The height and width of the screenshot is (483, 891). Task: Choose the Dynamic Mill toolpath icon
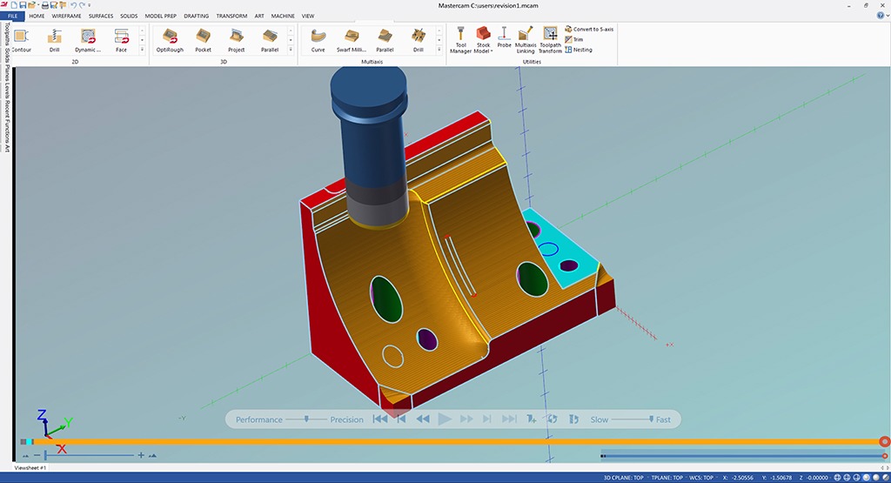tap(88, 38)
